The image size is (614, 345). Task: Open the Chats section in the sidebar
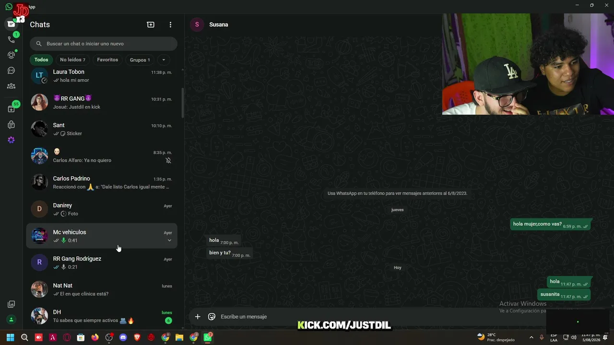[x=11, y=24]
